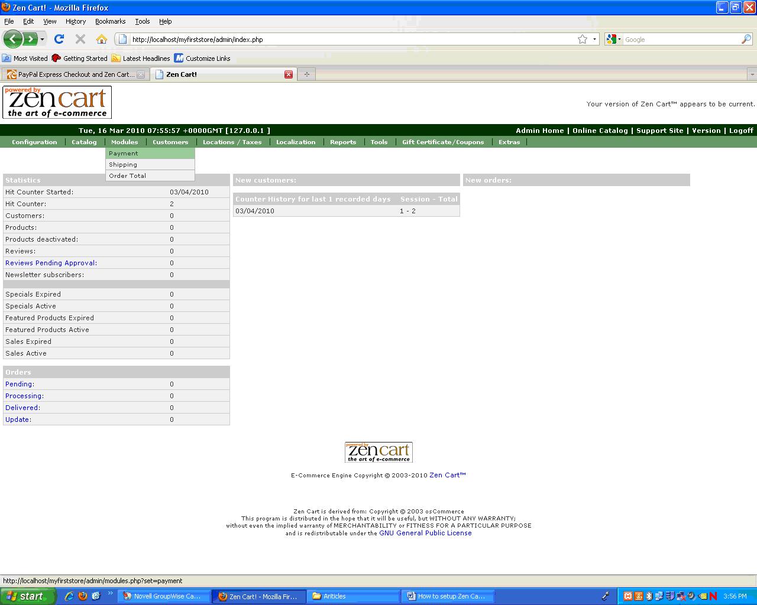The height and width of the screenshot is (605, 757).
Task: Switch to Novell GroupWise taskbar window
Action: point(164,597)
